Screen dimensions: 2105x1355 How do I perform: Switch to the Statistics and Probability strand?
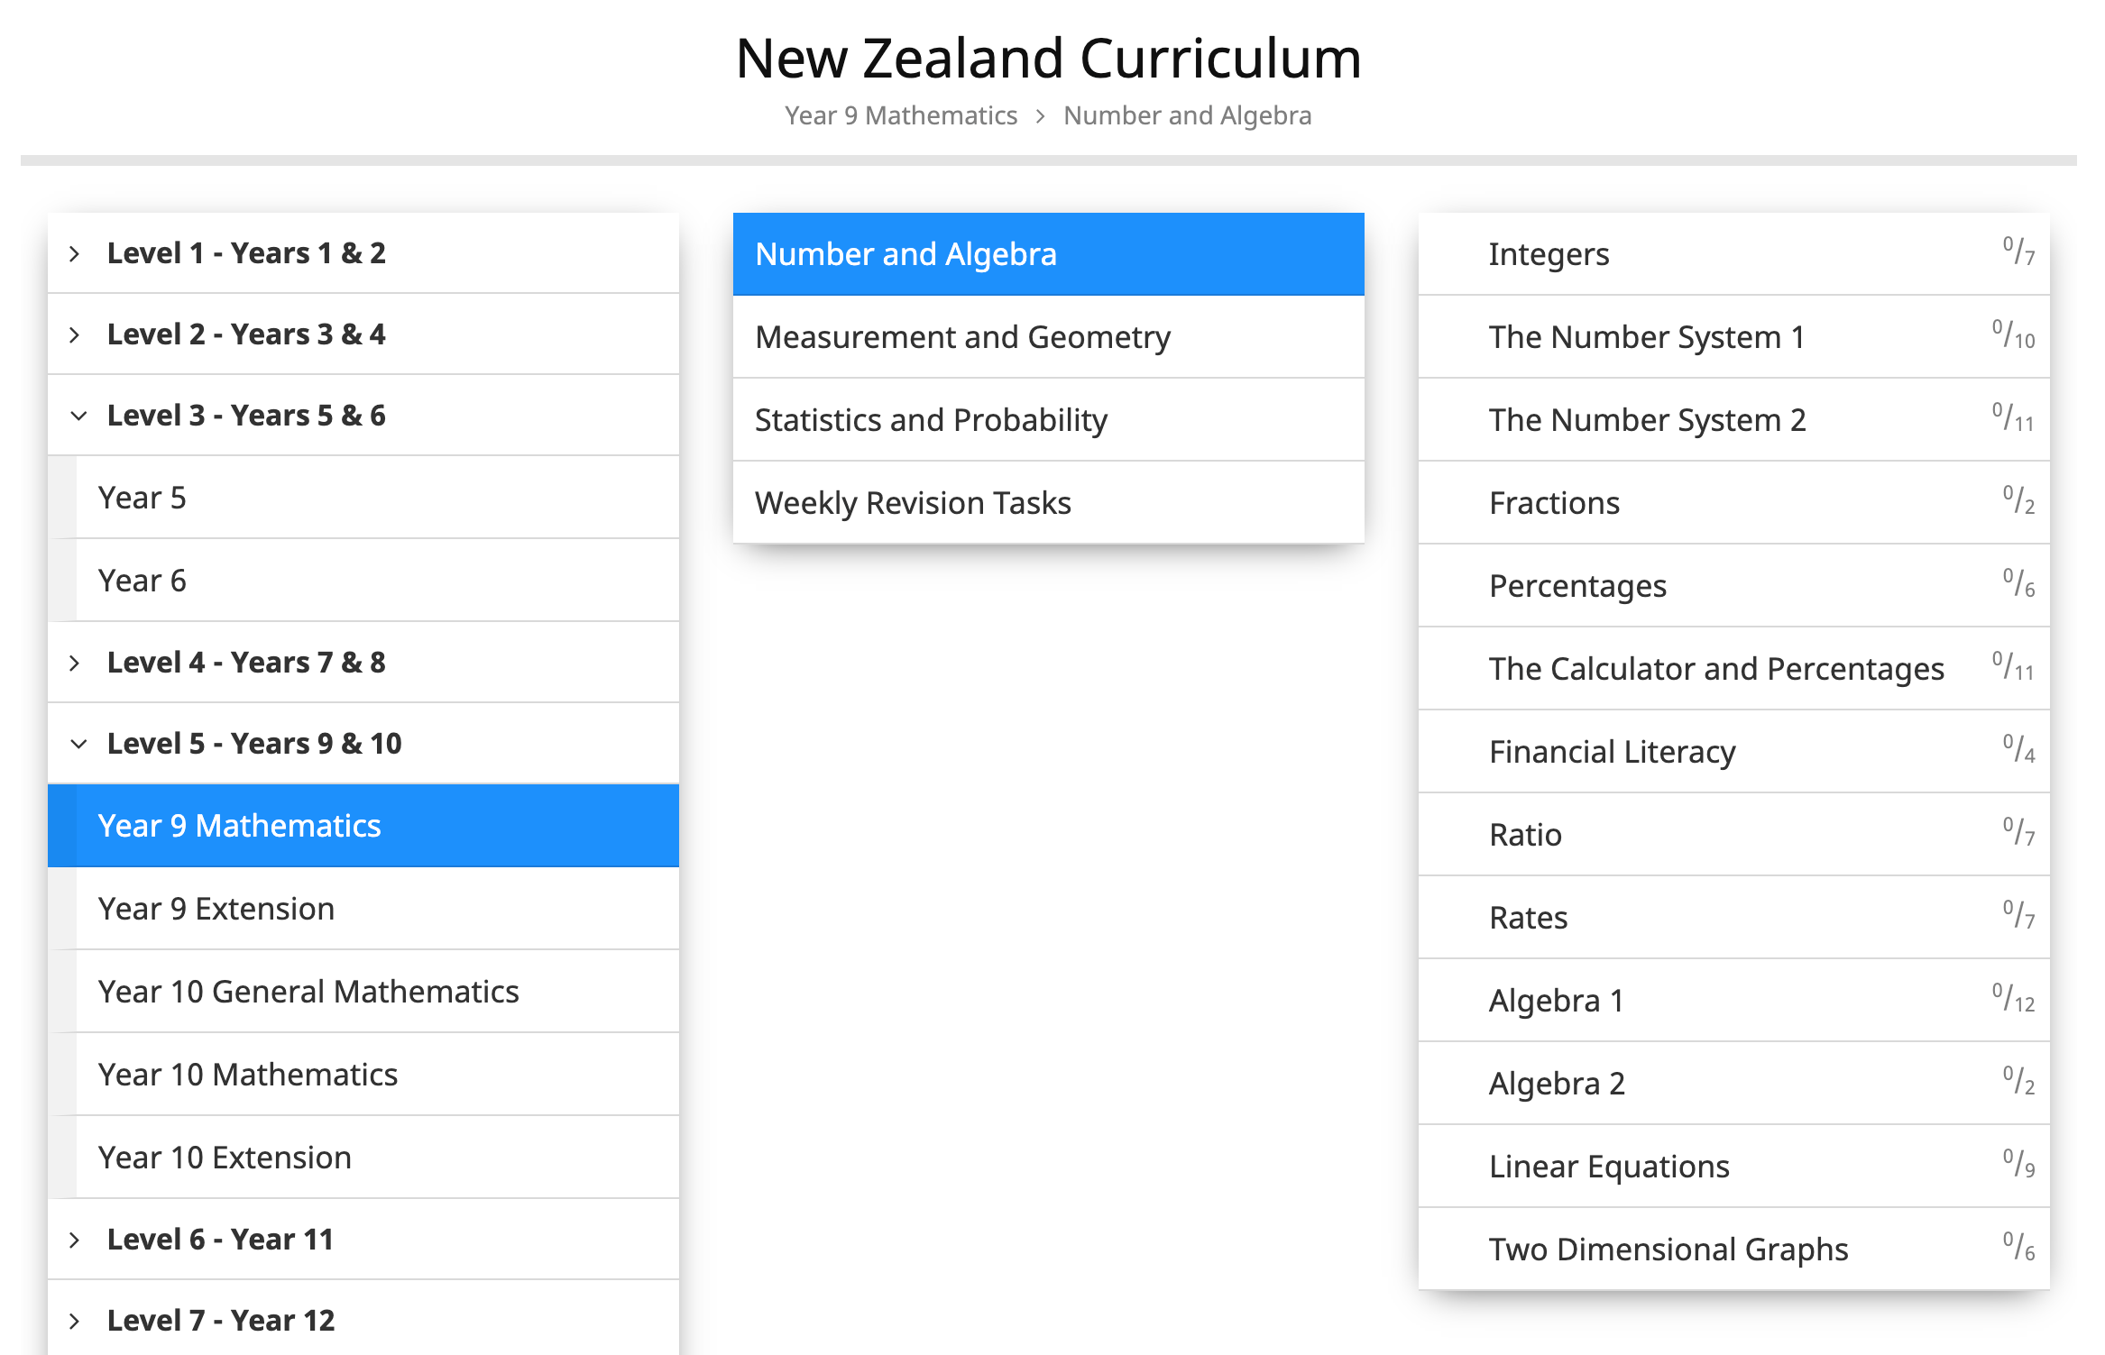(x=932, y=419)
